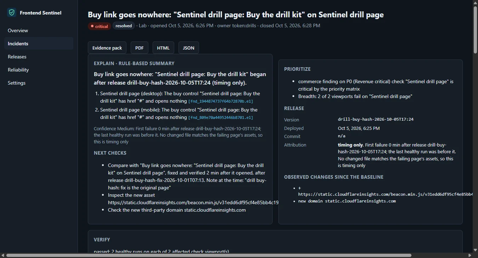Click the scroll down arrow
478x258 pixels.
475,250
